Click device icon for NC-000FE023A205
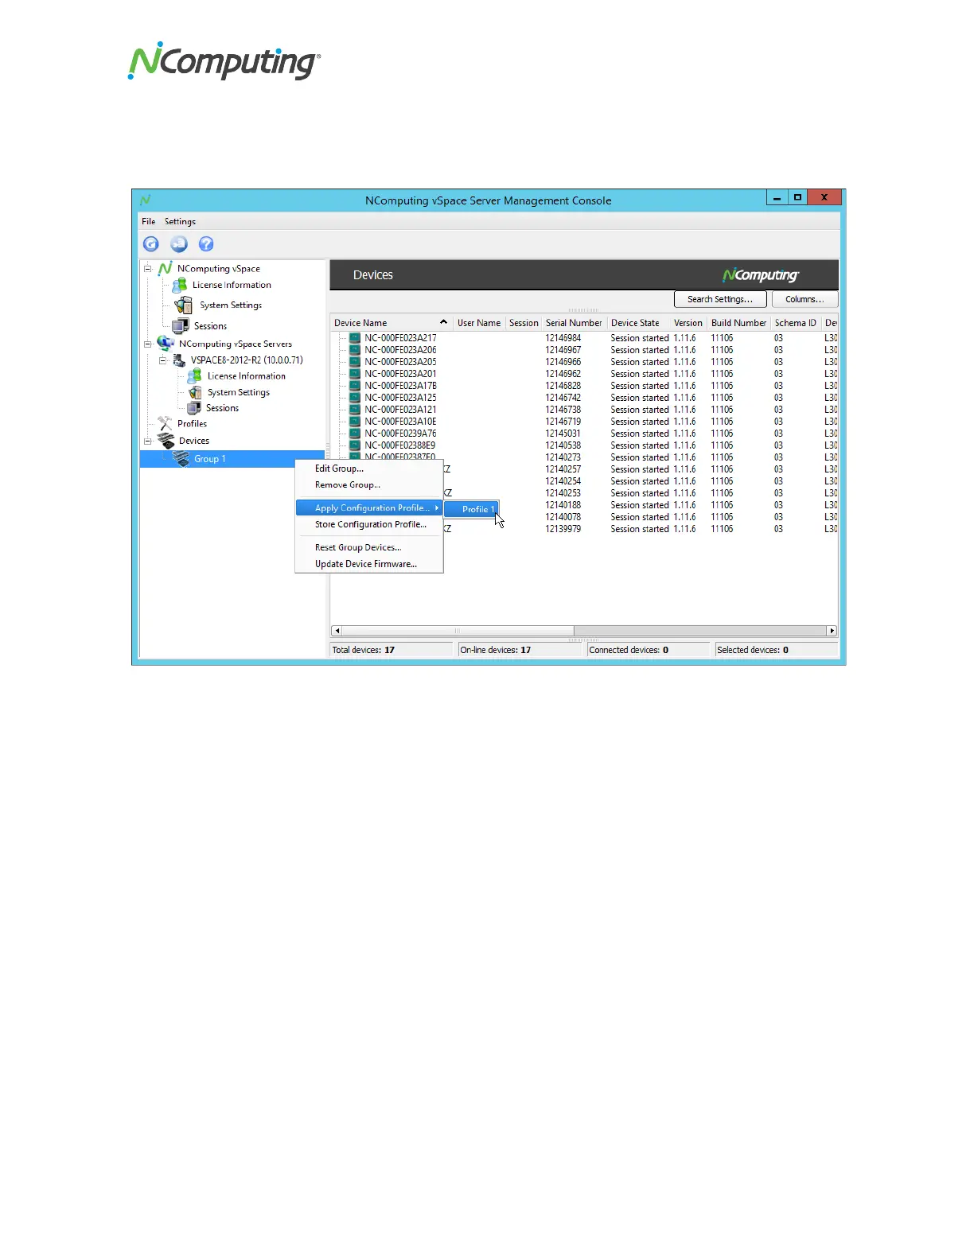Image resolution: width=974 pixels, height=1260 pixels. click(x=355, y=362)
